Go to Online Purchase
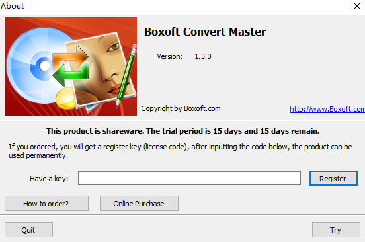 (139, 204)
